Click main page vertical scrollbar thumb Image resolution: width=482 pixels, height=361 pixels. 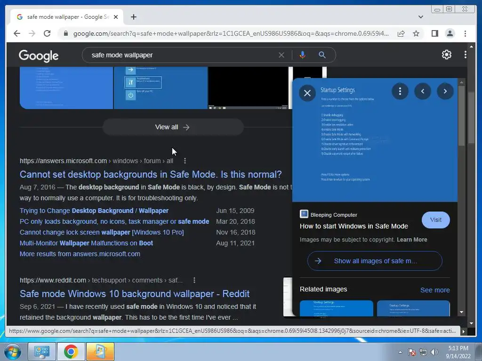pos(471,118)
